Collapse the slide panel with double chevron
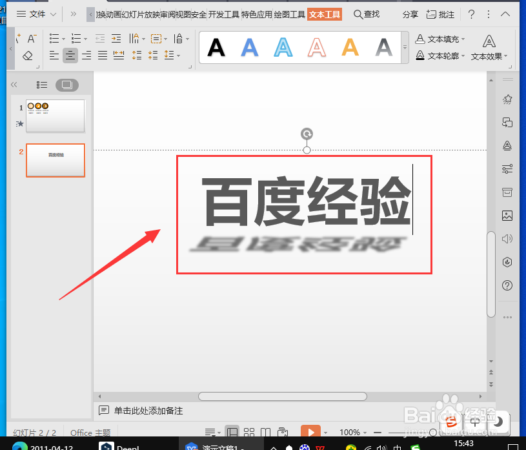This screenshot has width=526, height=450. tap(14, 85)
